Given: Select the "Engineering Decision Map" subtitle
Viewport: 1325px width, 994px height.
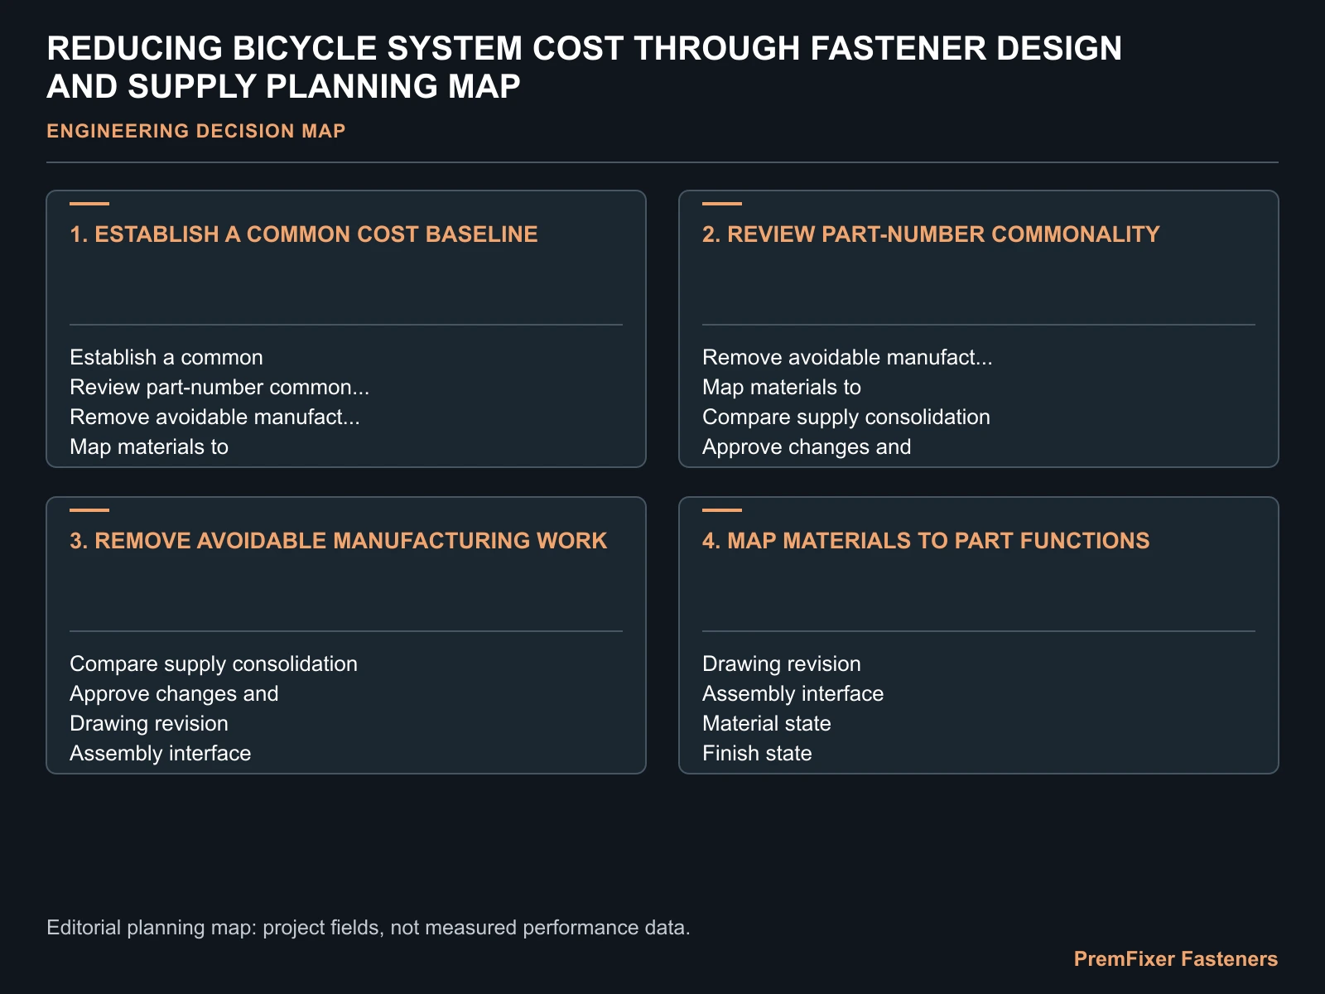Looking at the screenshot, I should 196,131.
